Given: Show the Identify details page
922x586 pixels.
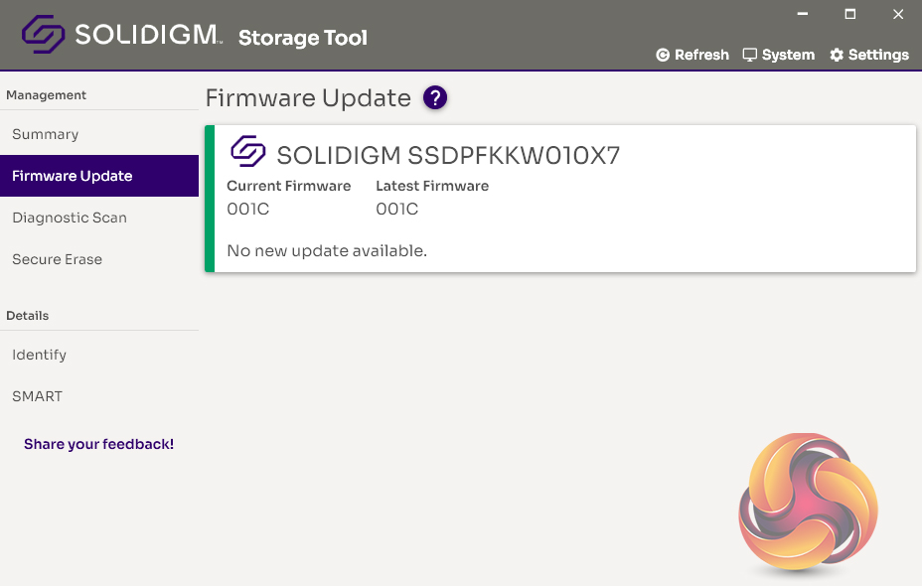Looking at the screenshot, I should pyautogui.click(x=40, y=355).
